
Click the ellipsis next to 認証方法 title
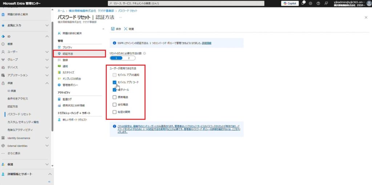(121, 17)
